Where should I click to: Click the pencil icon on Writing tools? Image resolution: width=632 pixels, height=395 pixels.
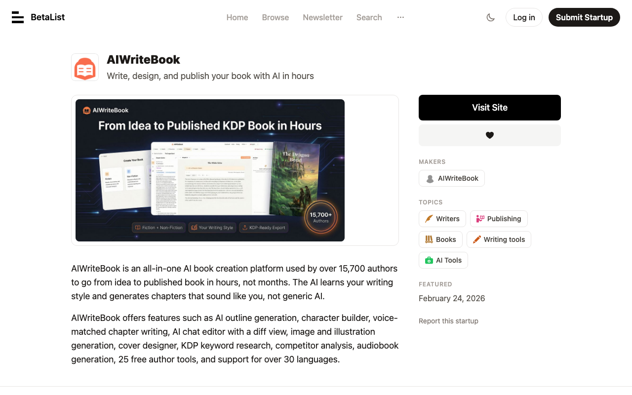point(477,239)
